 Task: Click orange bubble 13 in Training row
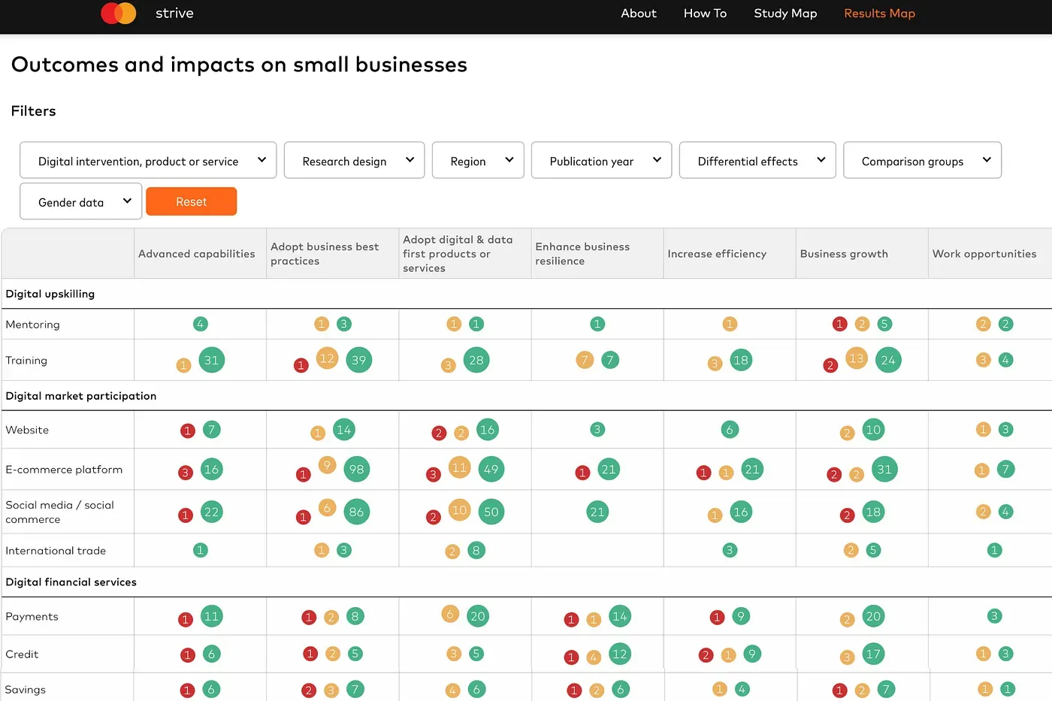coord(856,358)
